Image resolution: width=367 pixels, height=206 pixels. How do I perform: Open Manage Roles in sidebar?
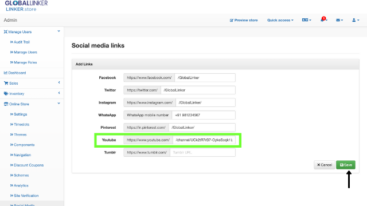24,62
